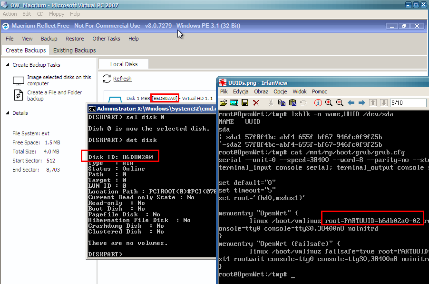The height and width of the screenshot is (284, 429).
Task: Open file icon in IrfanView toolbar
Action: pos(223,103)
